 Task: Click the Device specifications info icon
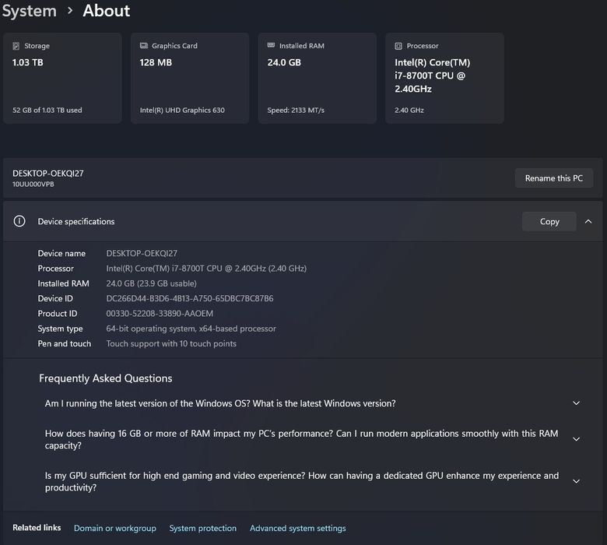(x=19, y=221)
